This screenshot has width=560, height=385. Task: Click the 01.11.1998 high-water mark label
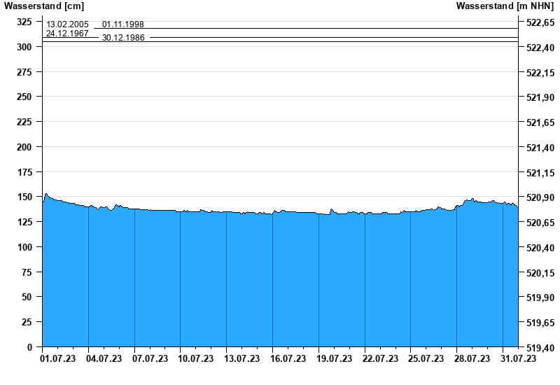click(123, 24)
